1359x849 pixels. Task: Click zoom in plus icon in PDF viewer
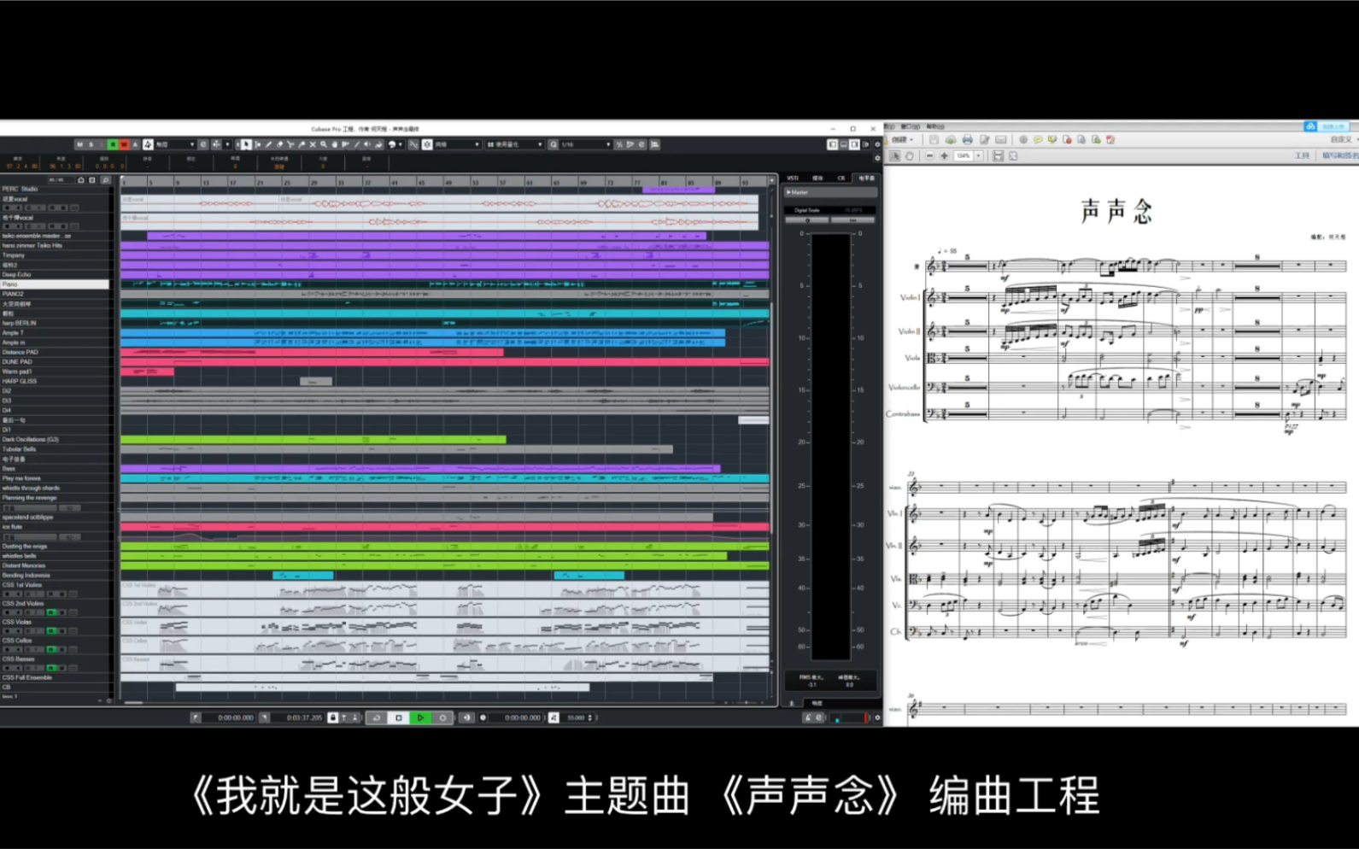pos(945,156)
